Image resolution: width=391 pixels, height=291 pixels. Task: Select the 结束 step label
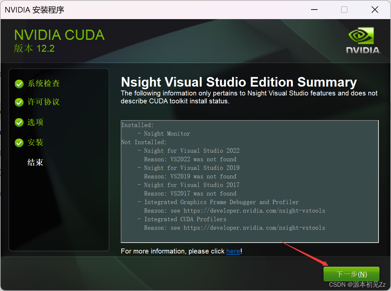pyautogui.click(x=36, y=163)
